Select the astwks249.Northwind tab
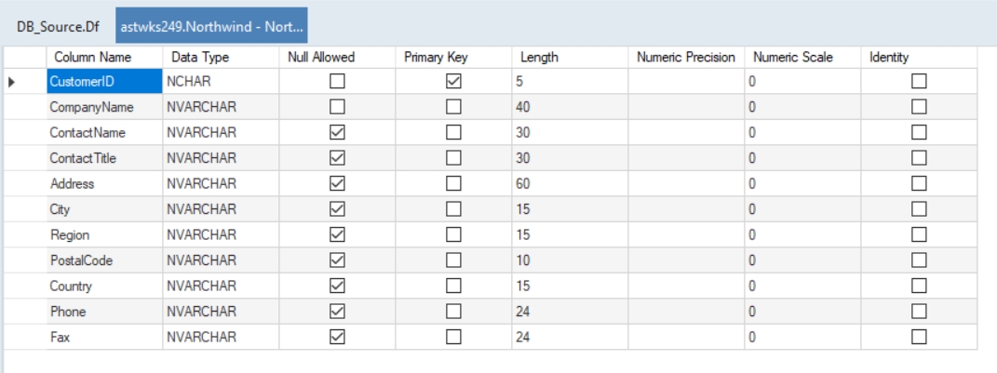Screen dimensions: 997x373 [212, 26]
